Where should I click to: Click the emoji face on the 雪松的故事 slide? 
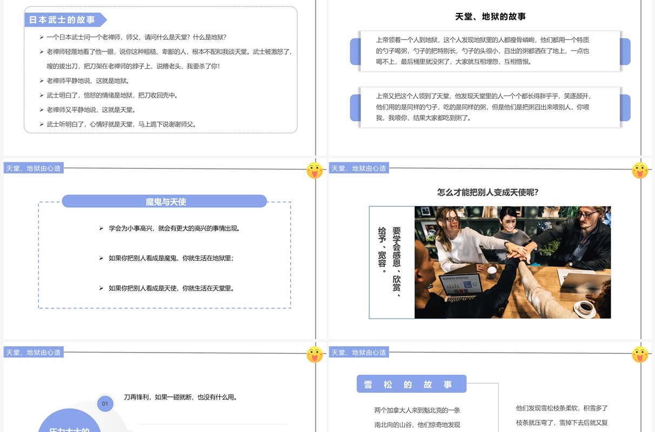[x=640, y=355]
